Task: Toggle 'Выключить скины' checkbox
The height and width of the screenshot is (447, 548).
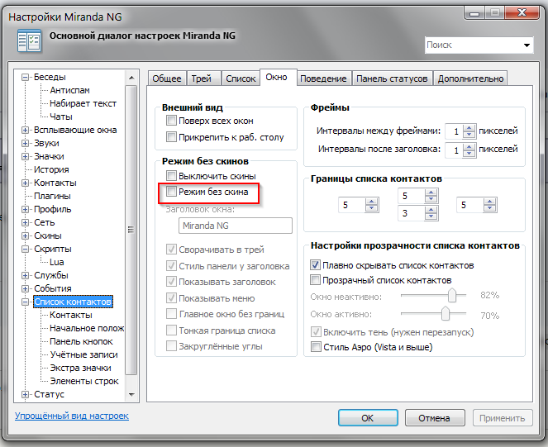Action: tap(171, 175)
